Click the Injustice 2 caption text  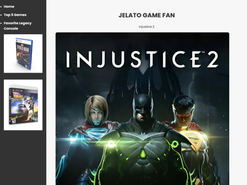146,27
